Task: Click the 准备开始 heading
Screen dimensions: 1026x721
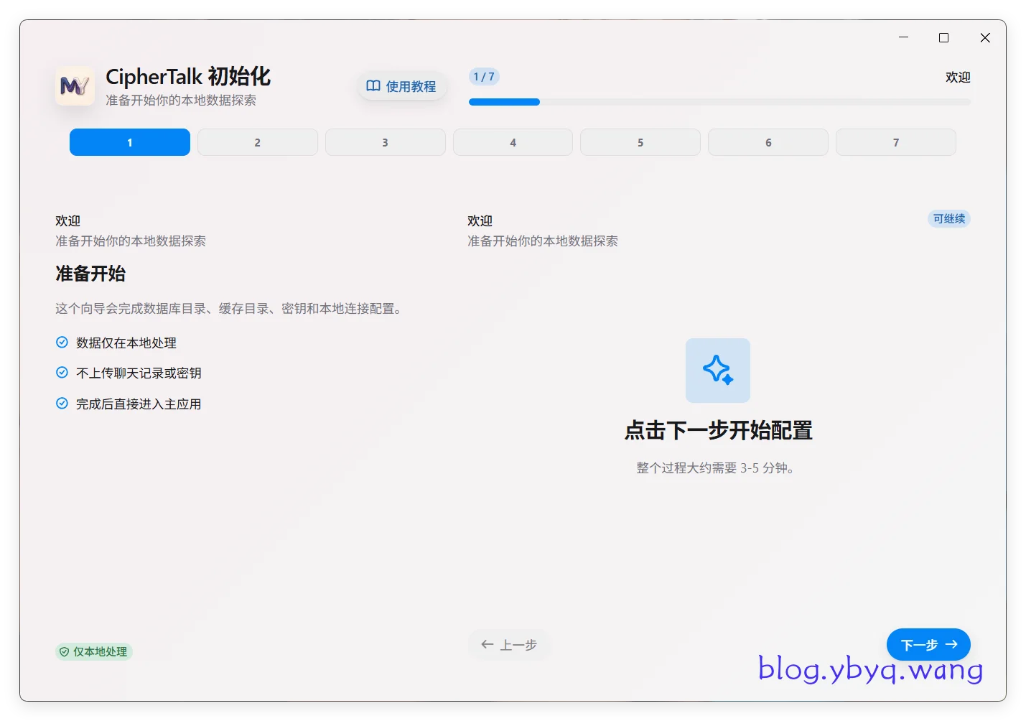Action: [x=90, y=274]
